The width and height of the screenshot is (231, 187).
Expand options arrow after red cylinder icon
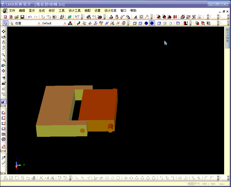click(x=190, y=24)
